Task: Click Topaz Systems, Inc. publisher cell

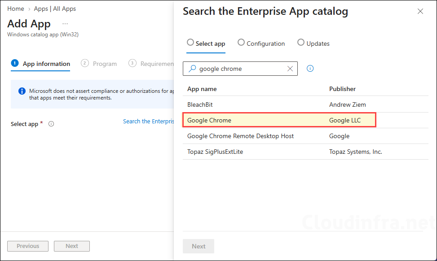Action: tap(355, 152)
